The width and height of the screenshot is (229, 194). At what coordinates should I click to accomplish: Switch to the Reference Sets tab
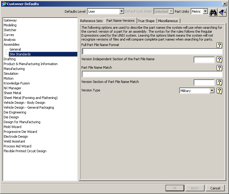91,21
